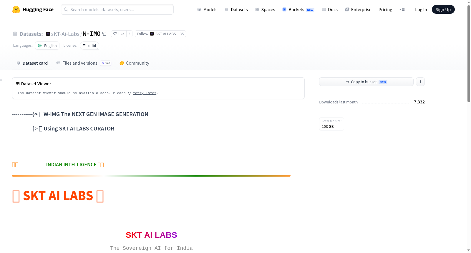471x253 pixels.
Task: Open the three-dot more options menu
Action: coord(420,82)
